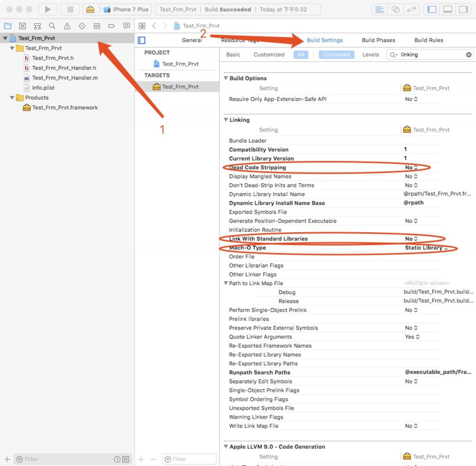Open the Test navigator diamond icon
The width and height of the screenshot is (476, 466).
[x=82, y=26]
